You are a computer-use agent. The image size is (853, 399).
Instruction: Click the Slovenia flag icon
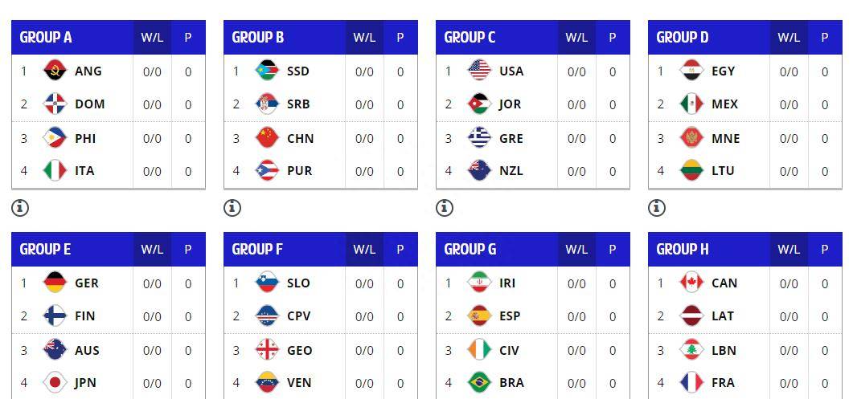(x=267, y=283)
